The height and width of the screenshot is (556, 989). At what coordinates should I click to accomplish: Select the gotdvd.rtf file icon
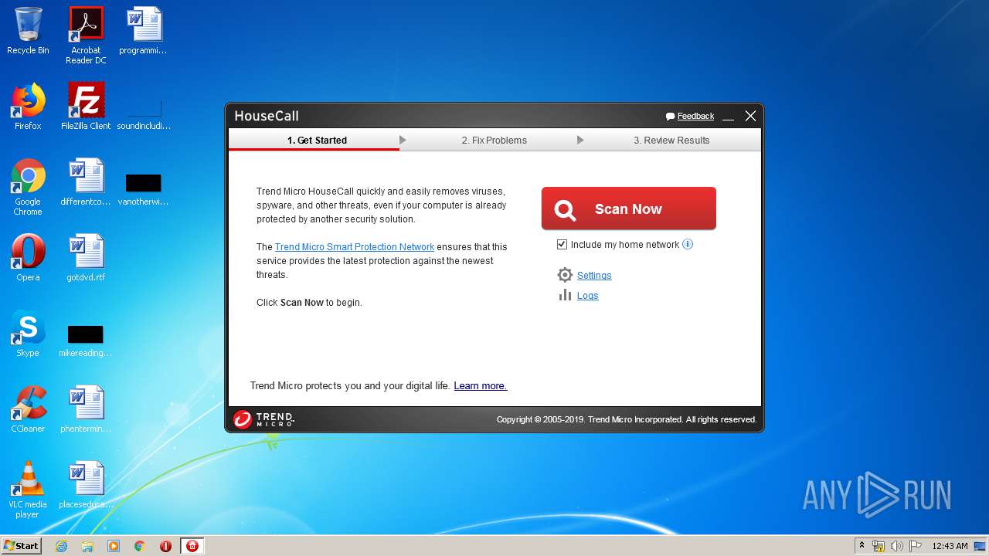pyautogui.click(x=86, y=258)
